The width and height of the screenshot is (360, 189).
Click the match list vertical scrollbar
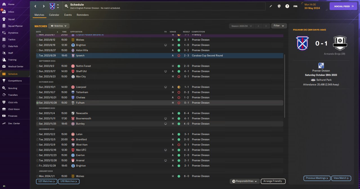click(x=285, y=86)
